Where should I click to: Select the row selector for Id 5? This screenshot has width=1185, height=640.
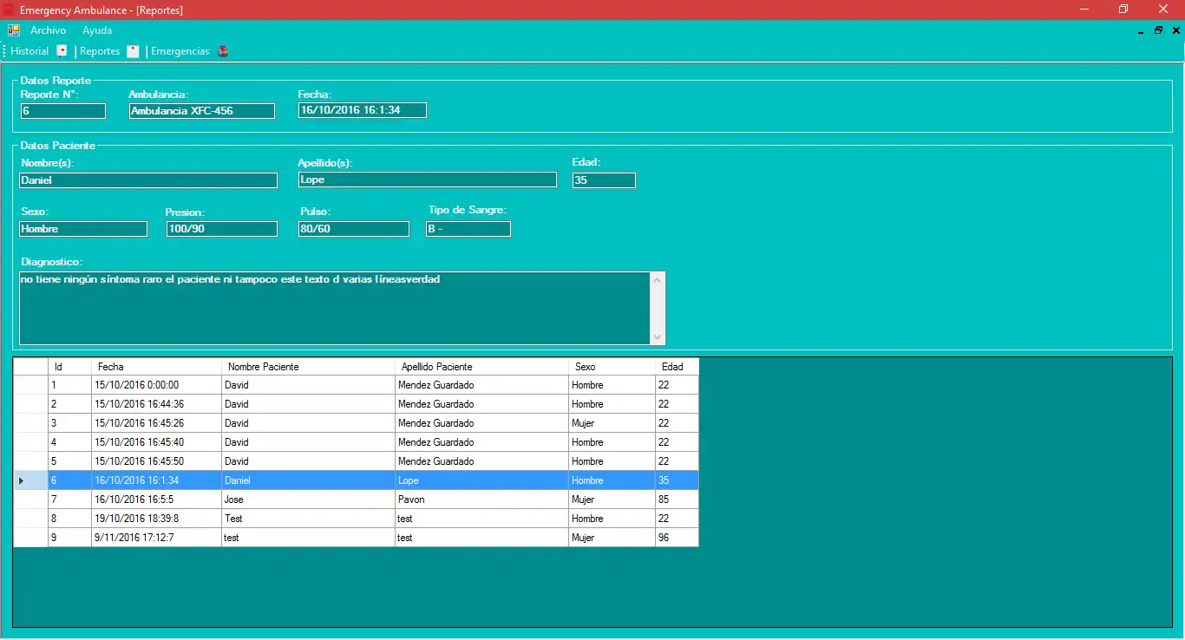tap(30, 461)
